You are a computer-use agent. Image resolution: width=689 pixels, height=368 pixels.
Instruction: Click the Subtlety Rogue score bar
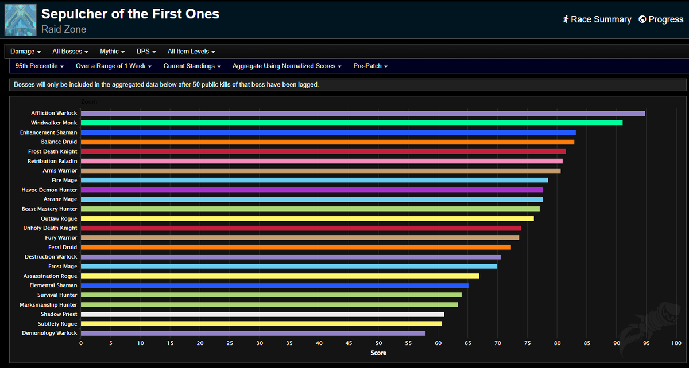click(x=261, y=323)
